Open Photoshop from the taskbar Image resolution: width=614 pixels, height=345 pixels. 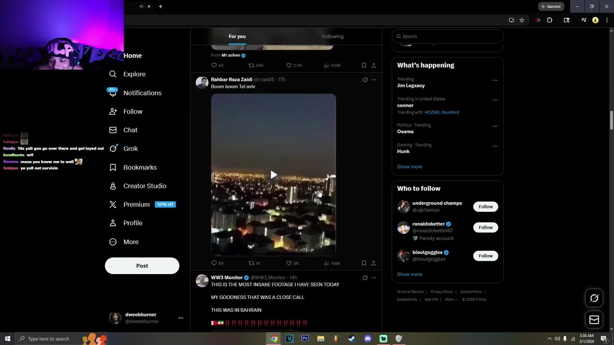305,339
